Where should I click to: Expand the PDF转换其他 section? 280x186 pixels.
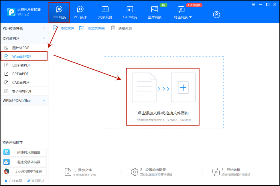pyautogui.click(x=24, y=28)
